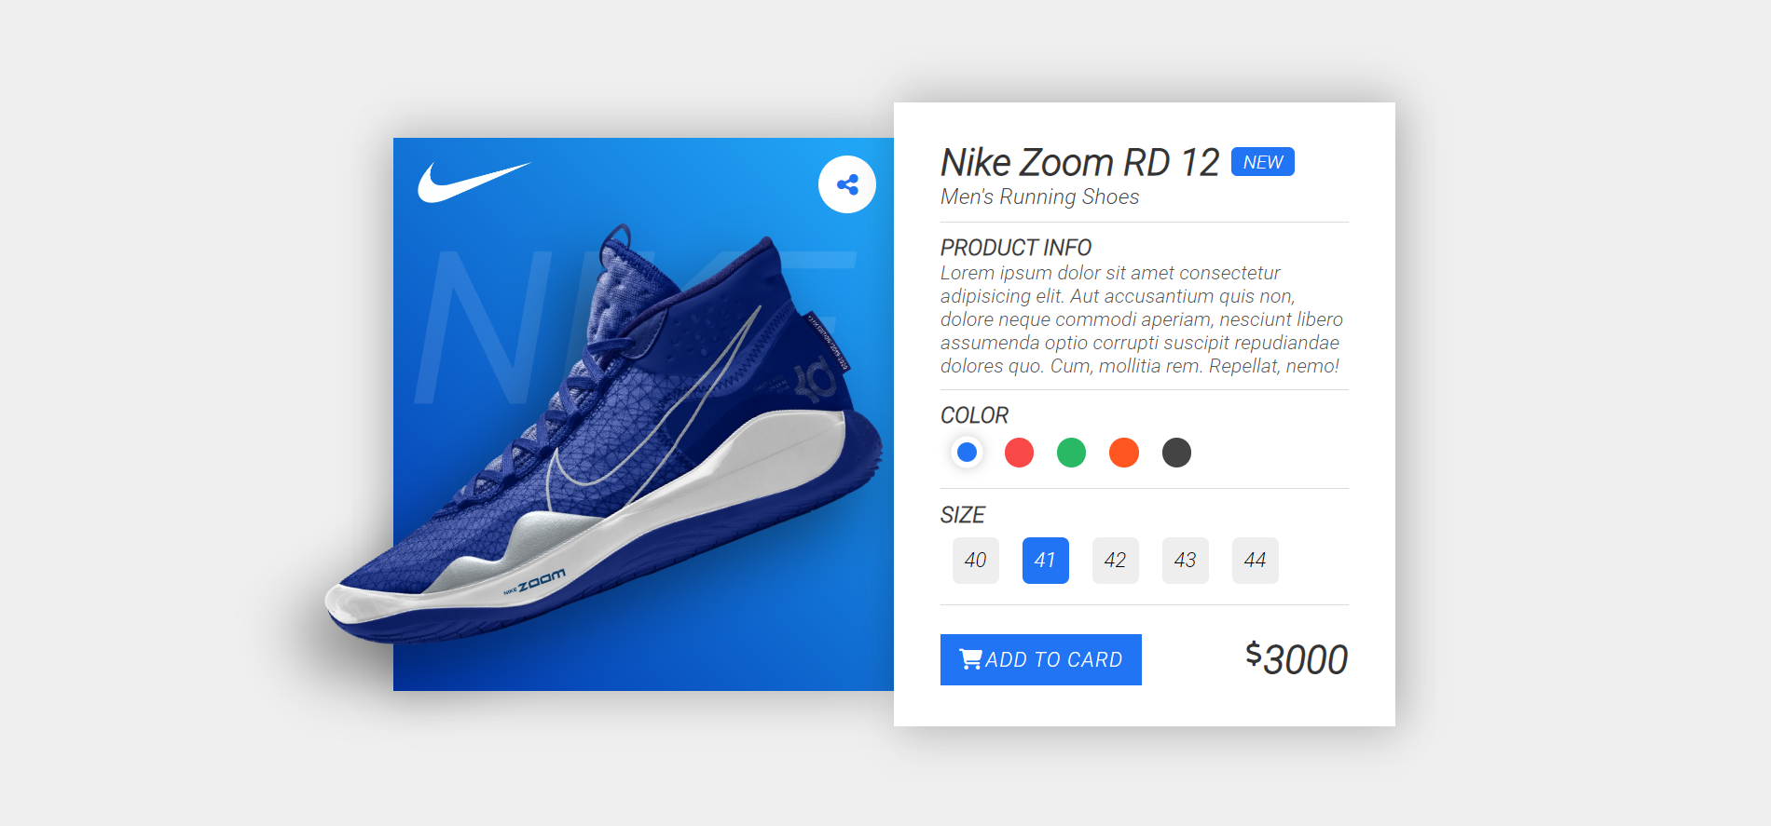Image resolution: width=1771 pixels, height=826 pixels.
Task: Click the ADD TO CARD button
Action: (x=1041, y=659)
